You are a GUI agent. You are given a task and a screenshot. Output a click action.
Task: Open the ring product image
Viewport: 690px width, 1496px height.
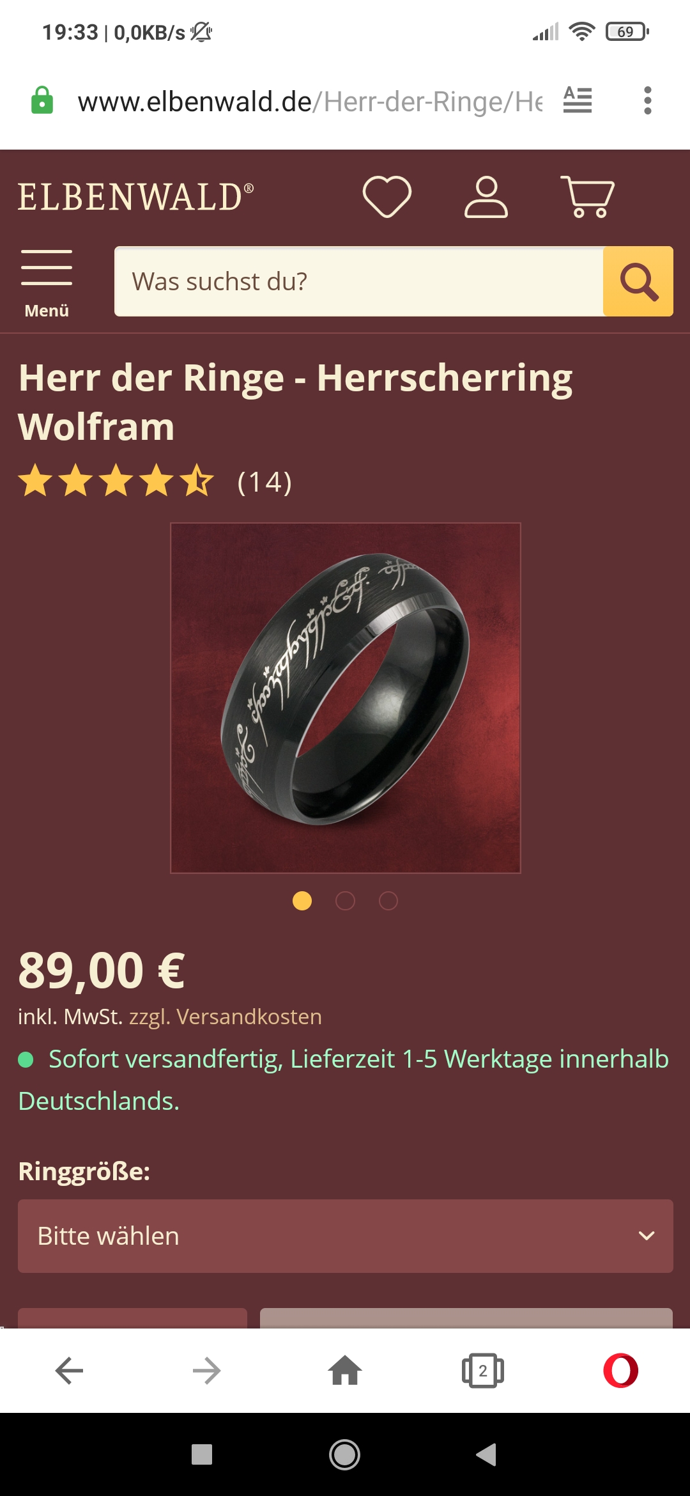(346, 698)
